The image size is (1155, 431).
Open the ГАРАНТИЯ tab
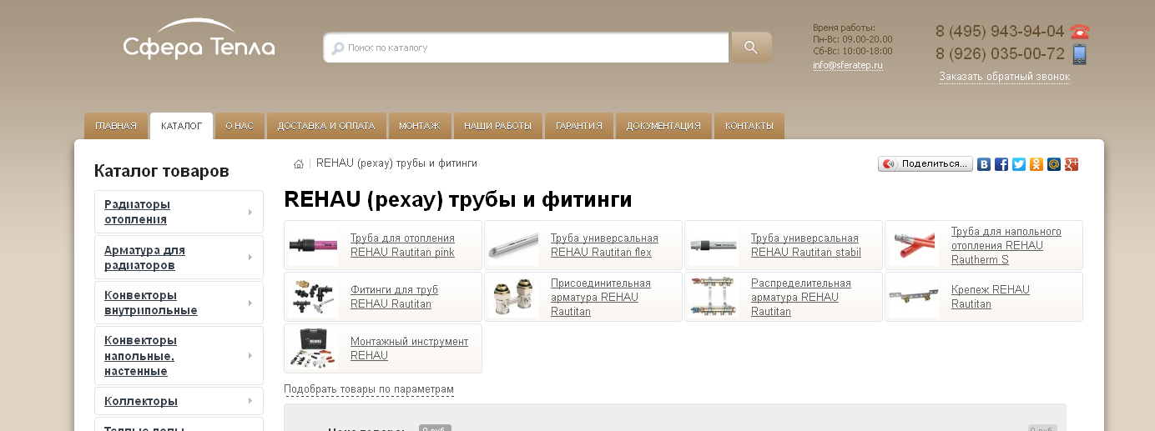(579, 126)
